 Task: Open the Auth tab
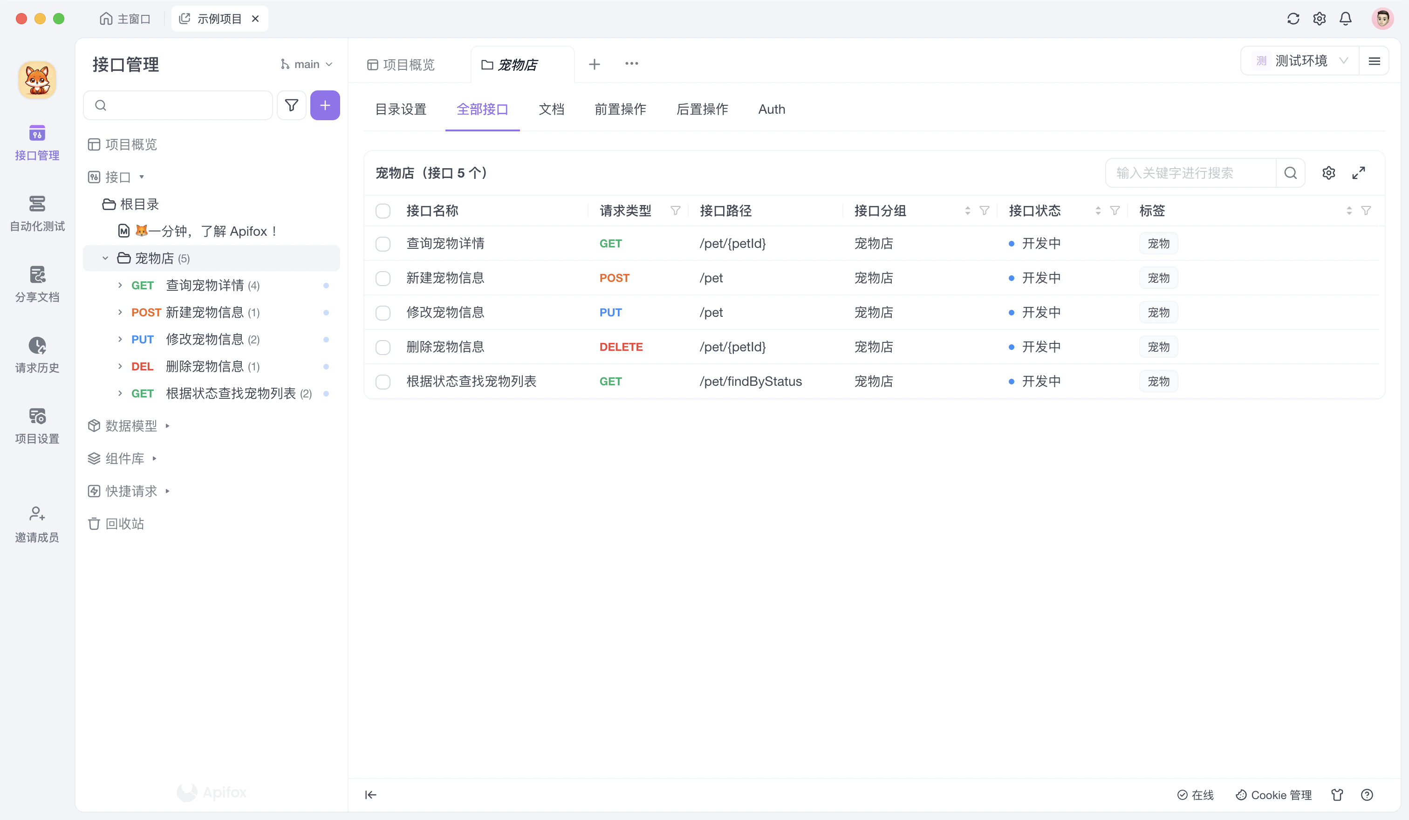click(771, 109)
